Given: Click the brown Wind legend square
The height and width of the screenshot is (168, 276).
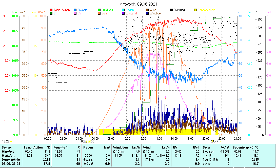Looking at the screenshot, I should pyautogui.click(x=147, y=10).
